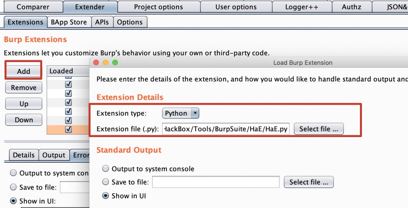The height and width of the screenshot is (208, 408).
Task: Select Output to system console in dialog
Action: click(106, 169)
